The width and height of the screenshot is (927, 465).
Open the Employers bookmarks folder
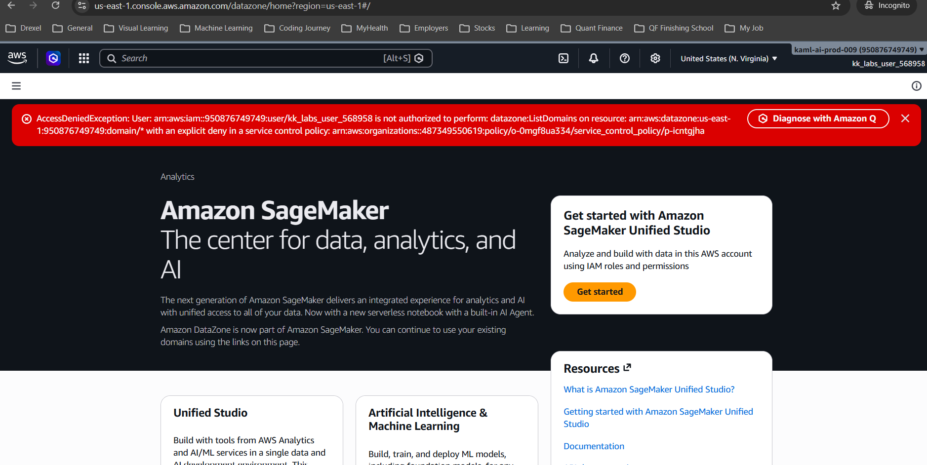coord(424,28)
